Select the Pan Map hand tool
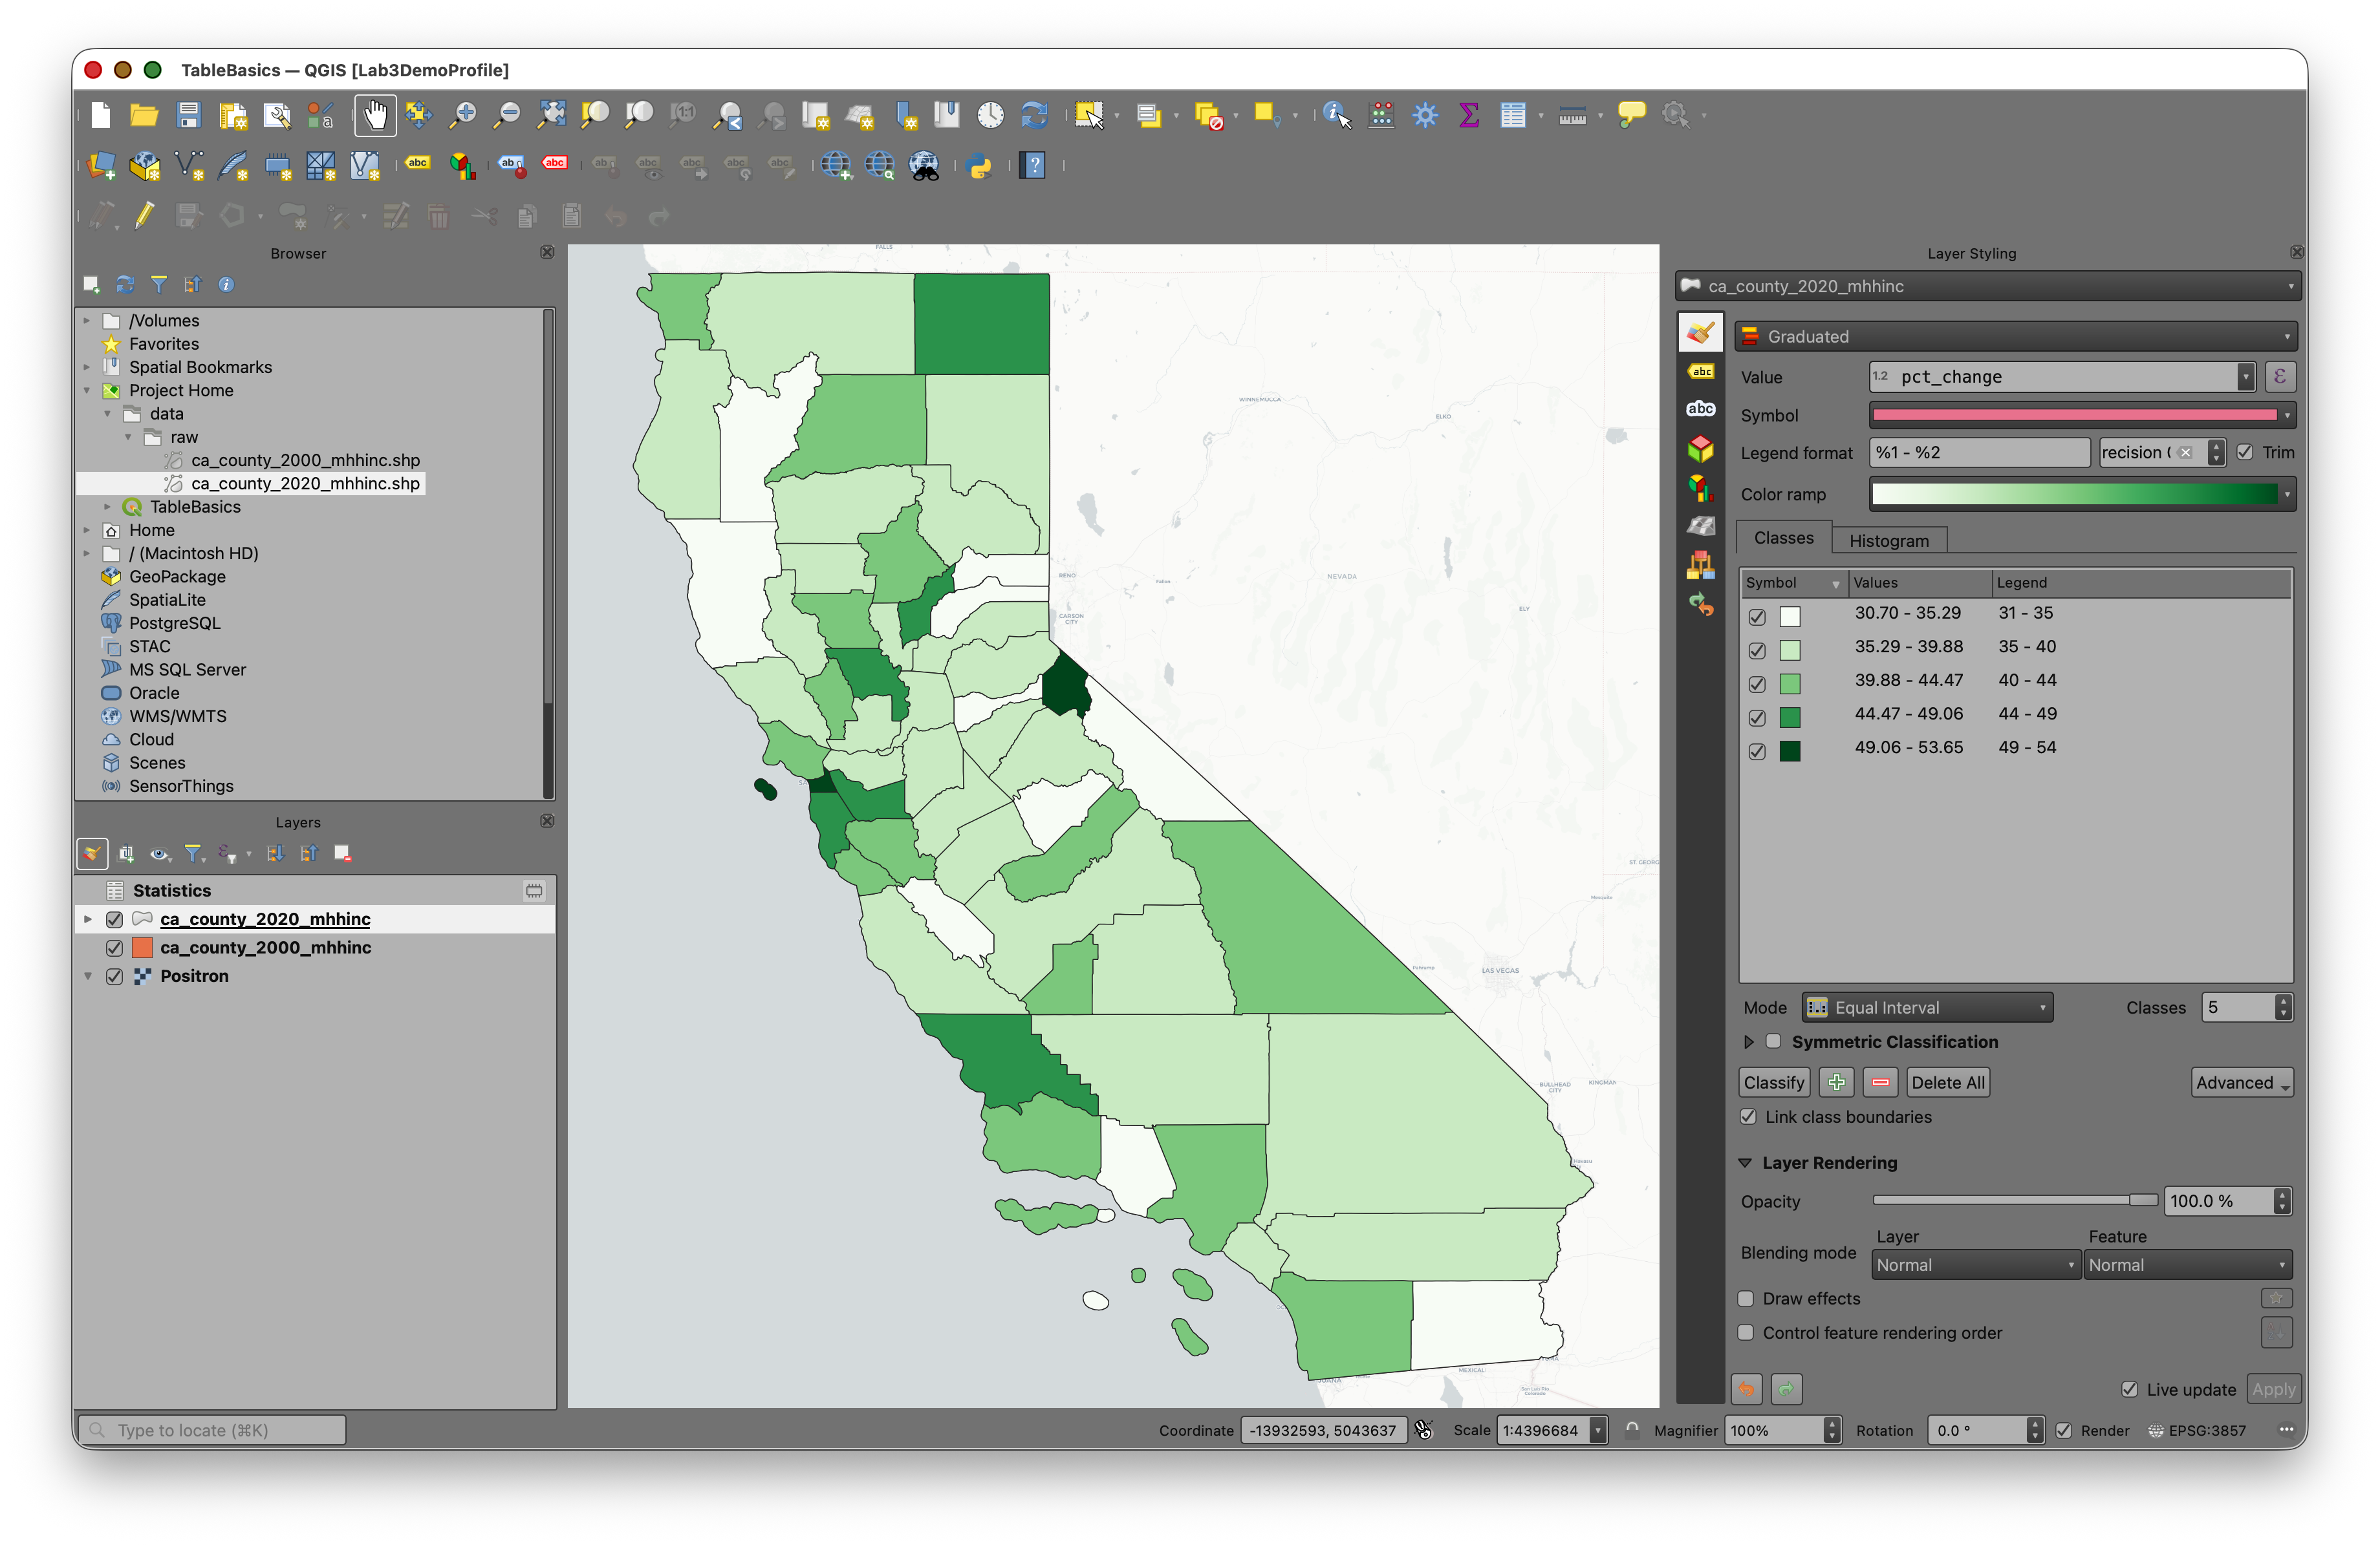Viewport: 2380px width, 1545px height. pyautogui.click(x=375, y=115)
